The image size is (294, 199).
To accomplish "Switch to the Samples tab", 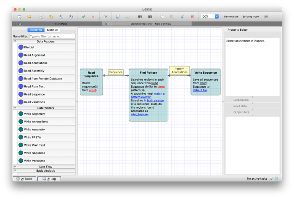I will 53,30.
